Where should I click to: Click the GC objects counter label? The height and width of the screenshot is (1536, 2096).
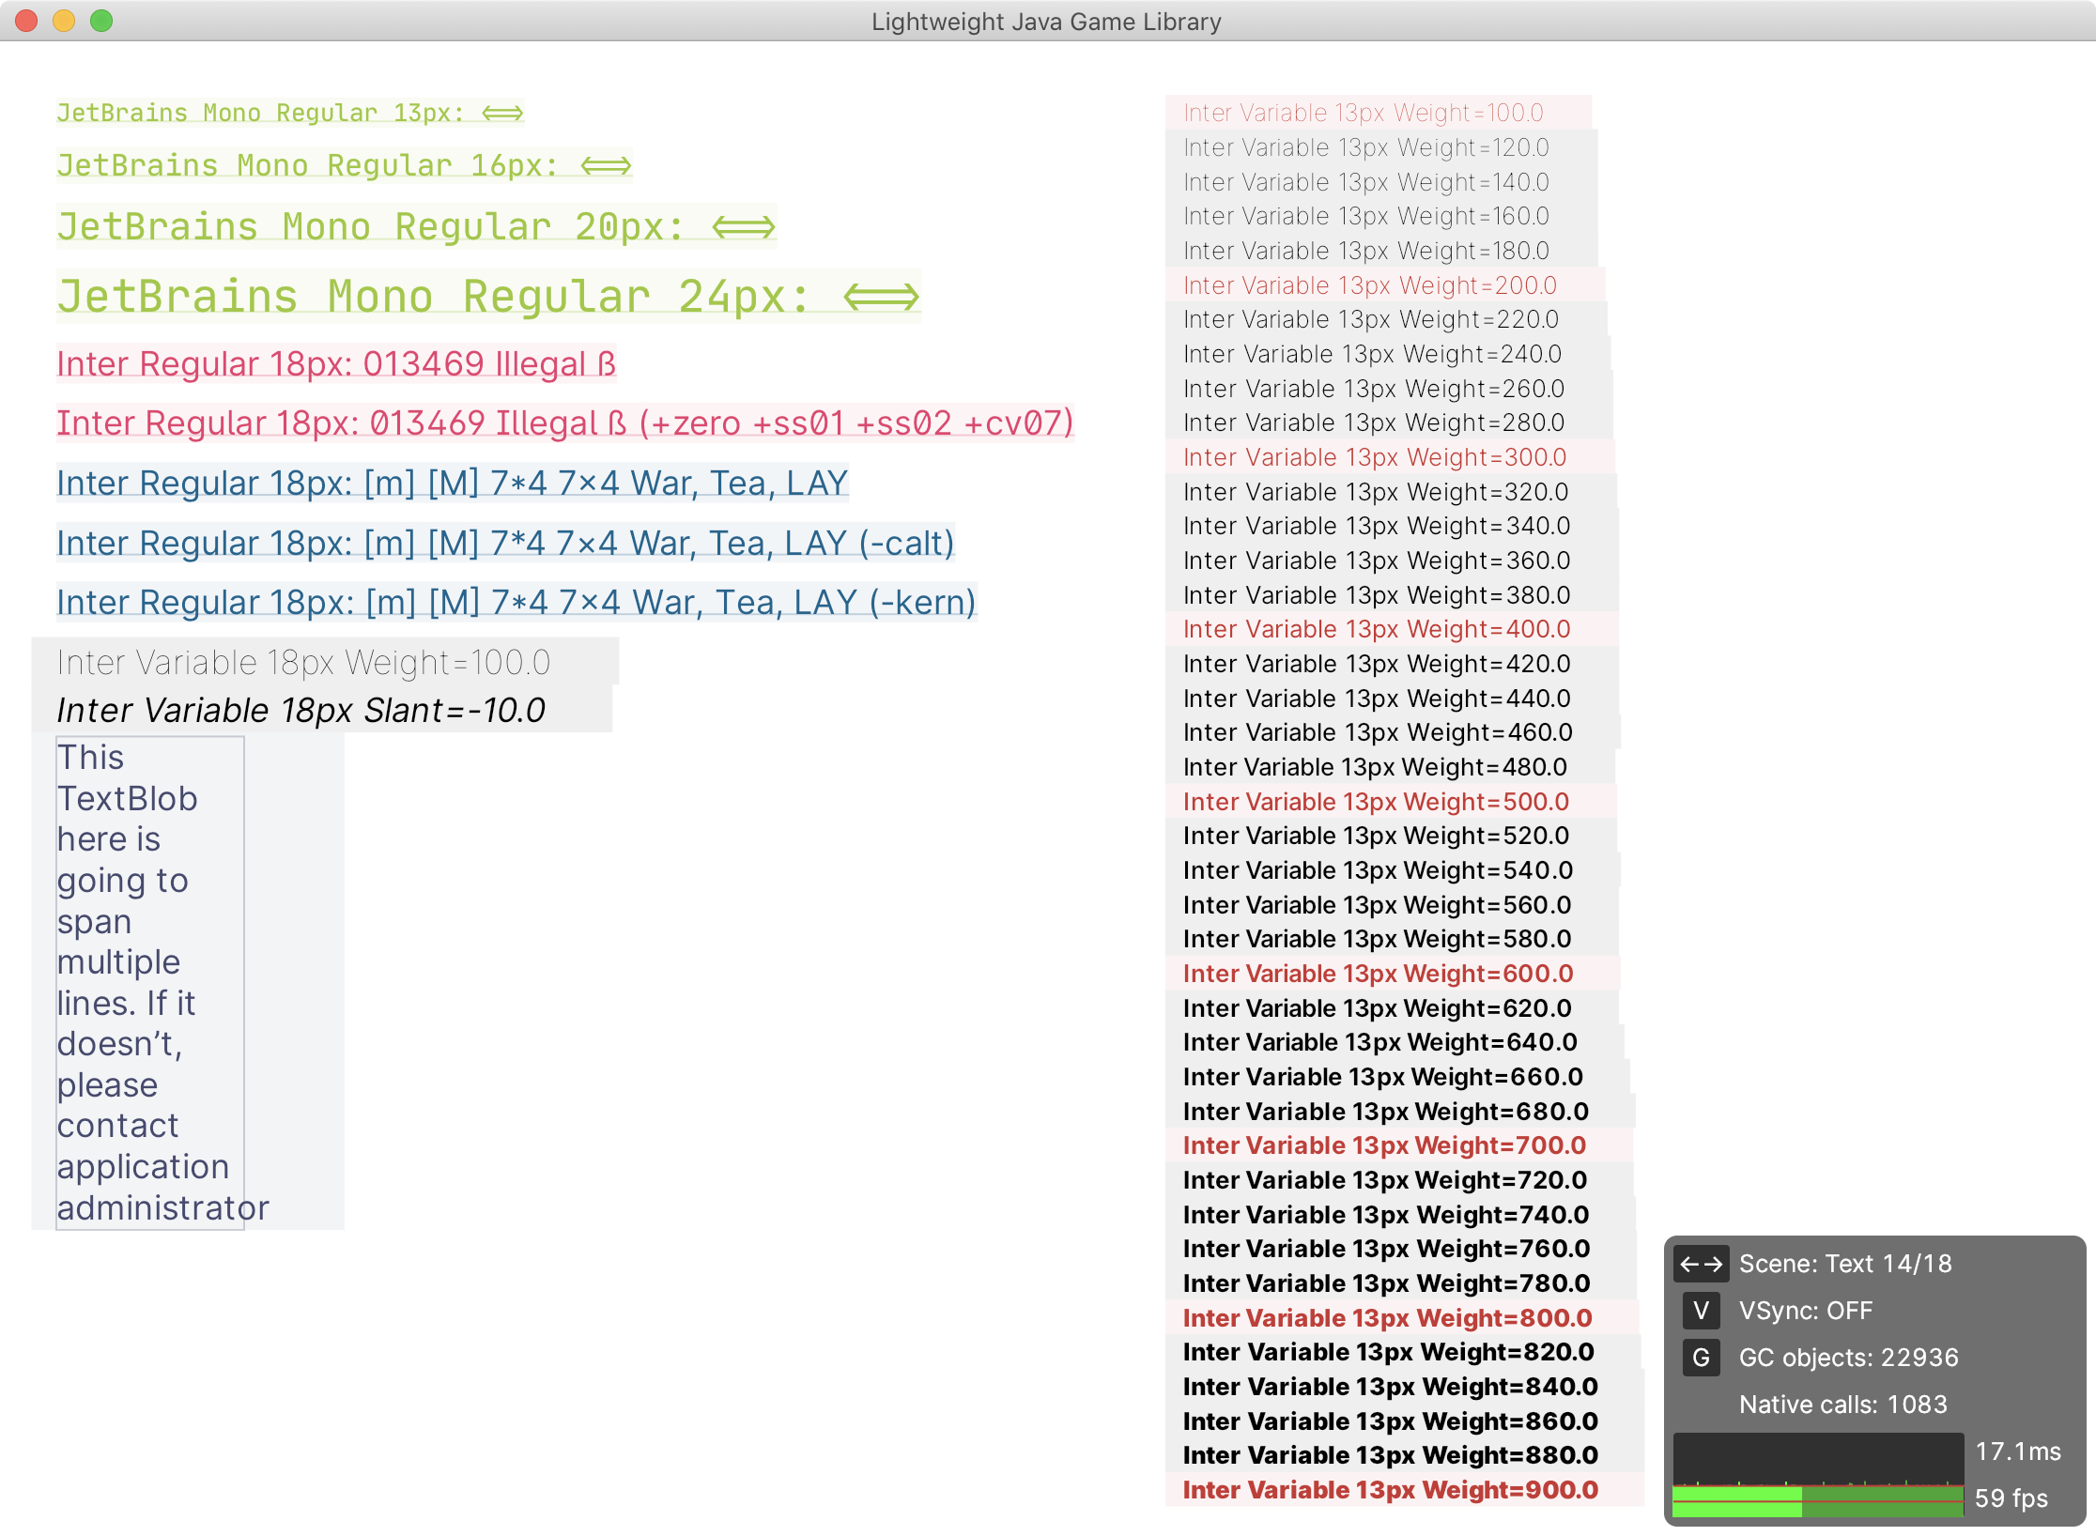(1848, 1358)
